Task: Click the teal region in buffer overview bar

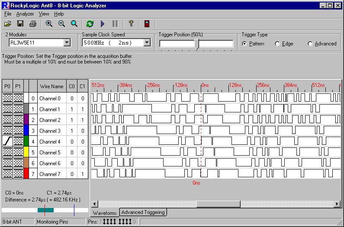Action: click(45, 210)
